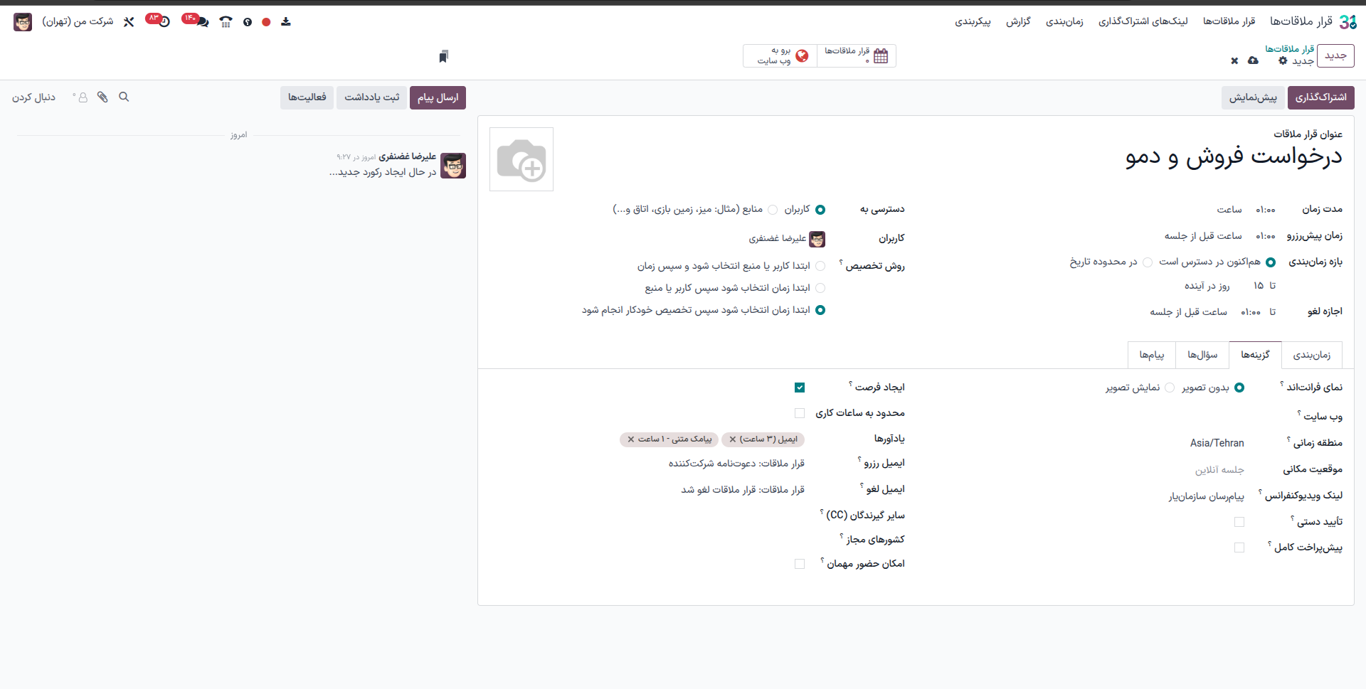Image resolution: width=1366 pixels, height=689 pixels.
Task: Open the conversations chat bubble icon
Action: click(203, 22)
